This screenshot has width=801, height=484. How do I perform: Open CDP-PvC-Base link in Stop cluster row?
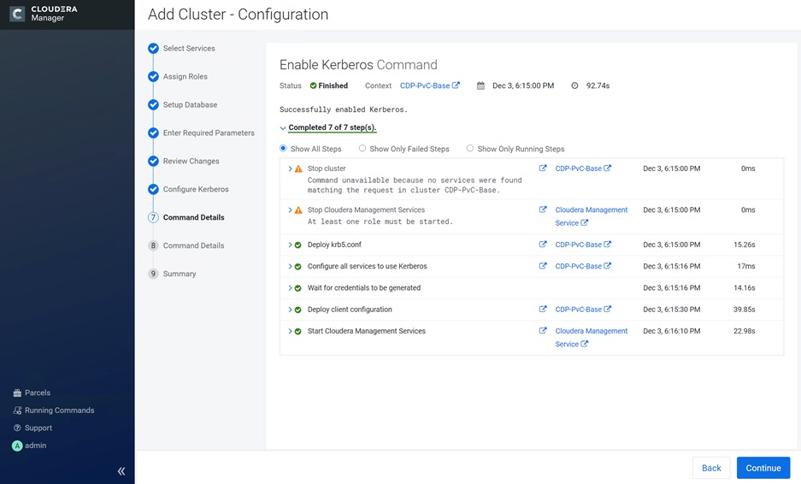point(583,168)
